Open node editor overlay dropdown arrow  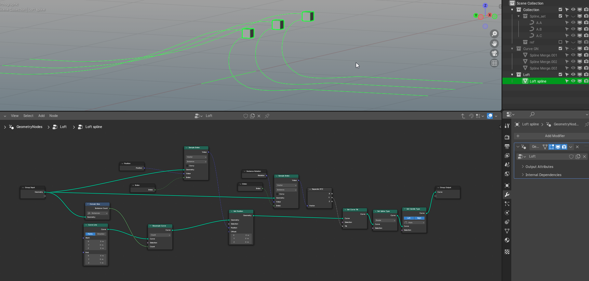pos(496,116)
